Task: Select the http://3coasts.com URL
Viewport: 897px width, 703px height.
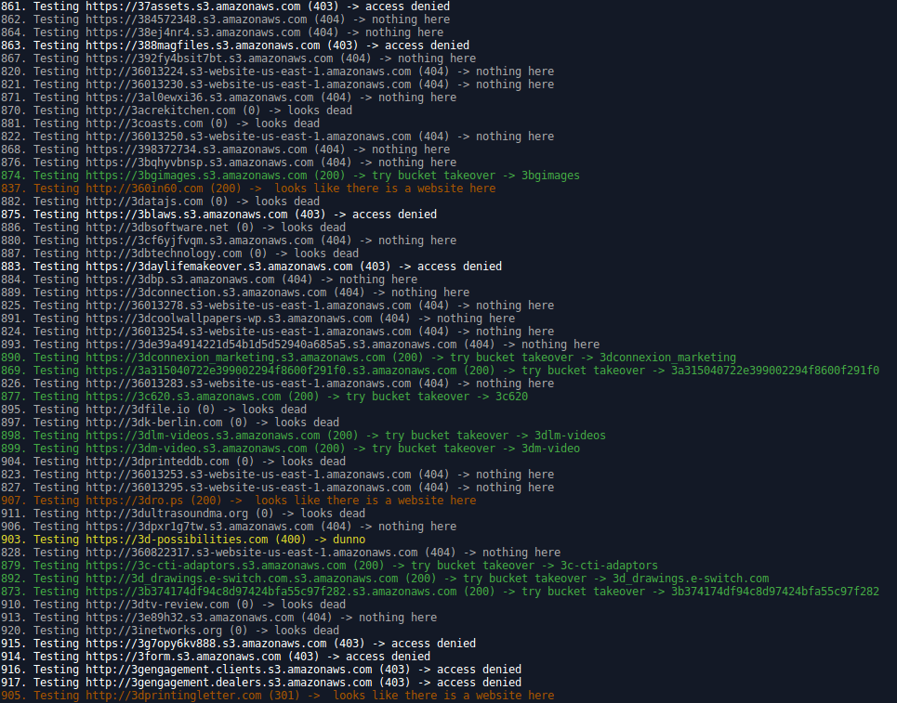Action: 145,124
